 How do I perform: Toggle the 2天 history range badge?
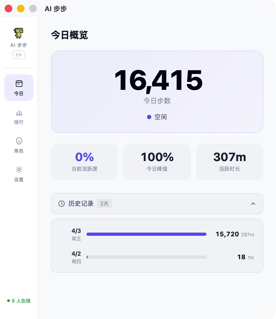[x=104, y=204]
